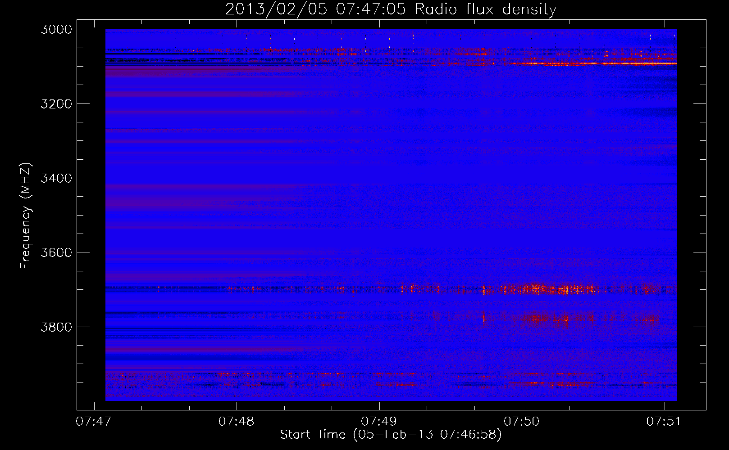Image resolution: width=729 pixels, height=450 pixels.
Task: Click the 3400 frequency tick label
Action: 56,178
